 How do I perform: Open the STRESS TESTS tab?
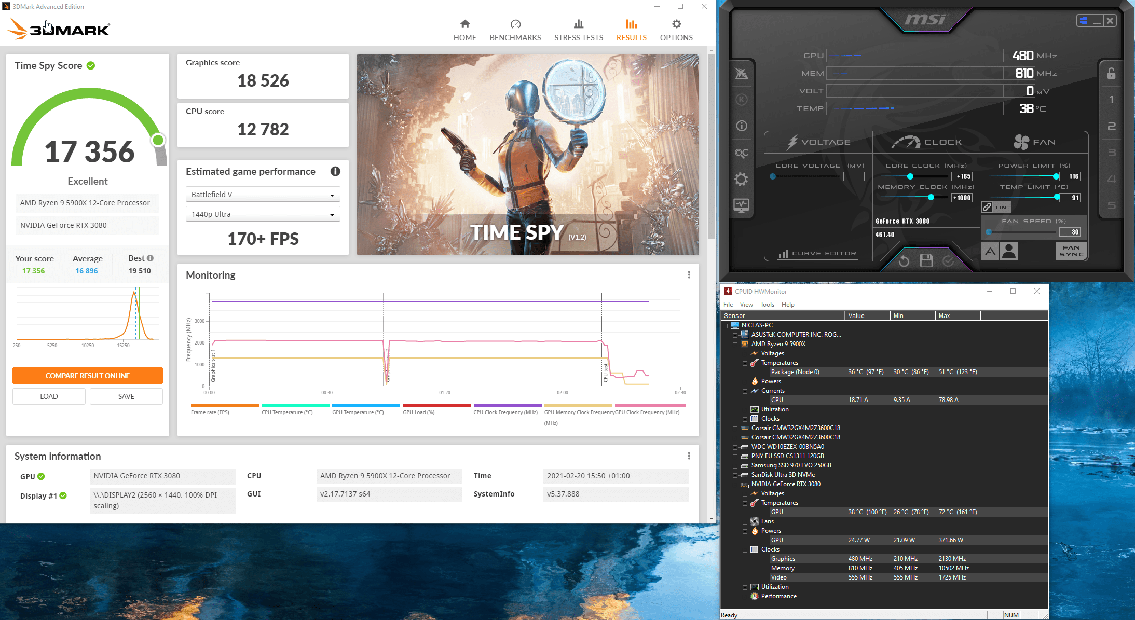579,30
